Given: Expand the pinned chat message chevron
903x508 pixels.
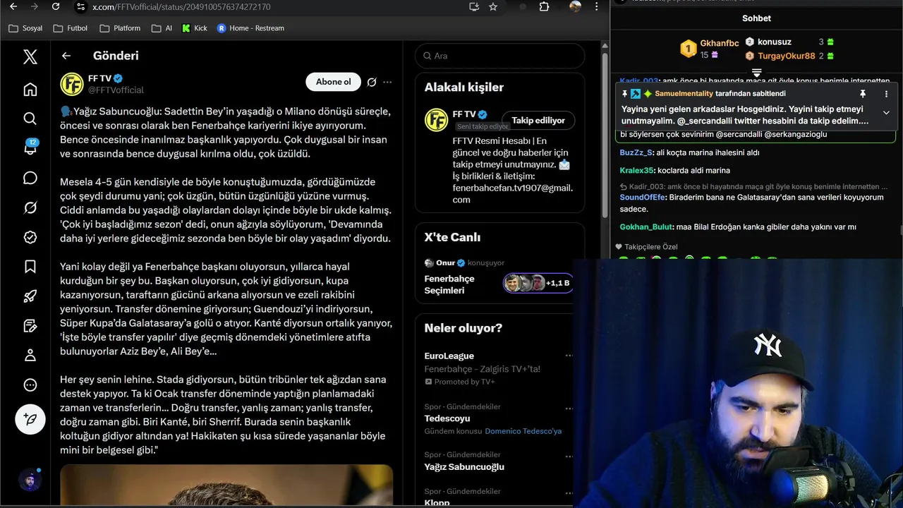Looking at the screenshot, I should click(886, 113).
